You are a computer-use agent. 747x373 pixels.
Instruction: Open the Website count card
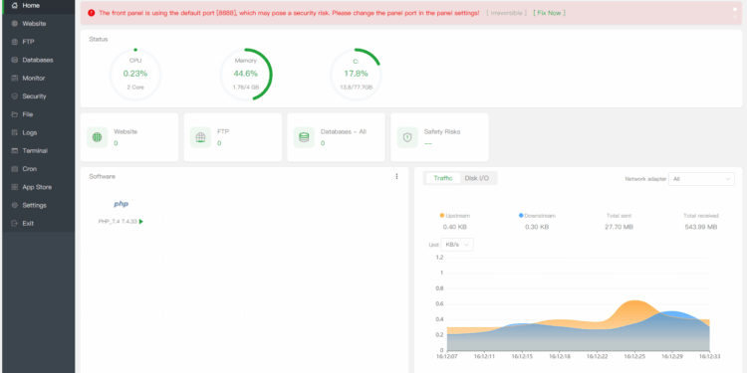pos(129,137)
